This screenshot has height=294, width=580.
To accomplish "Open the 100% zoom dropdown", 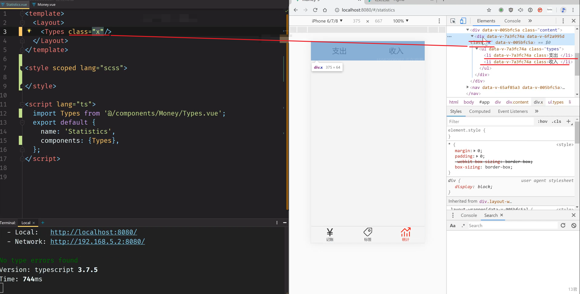I will (401, 21).
